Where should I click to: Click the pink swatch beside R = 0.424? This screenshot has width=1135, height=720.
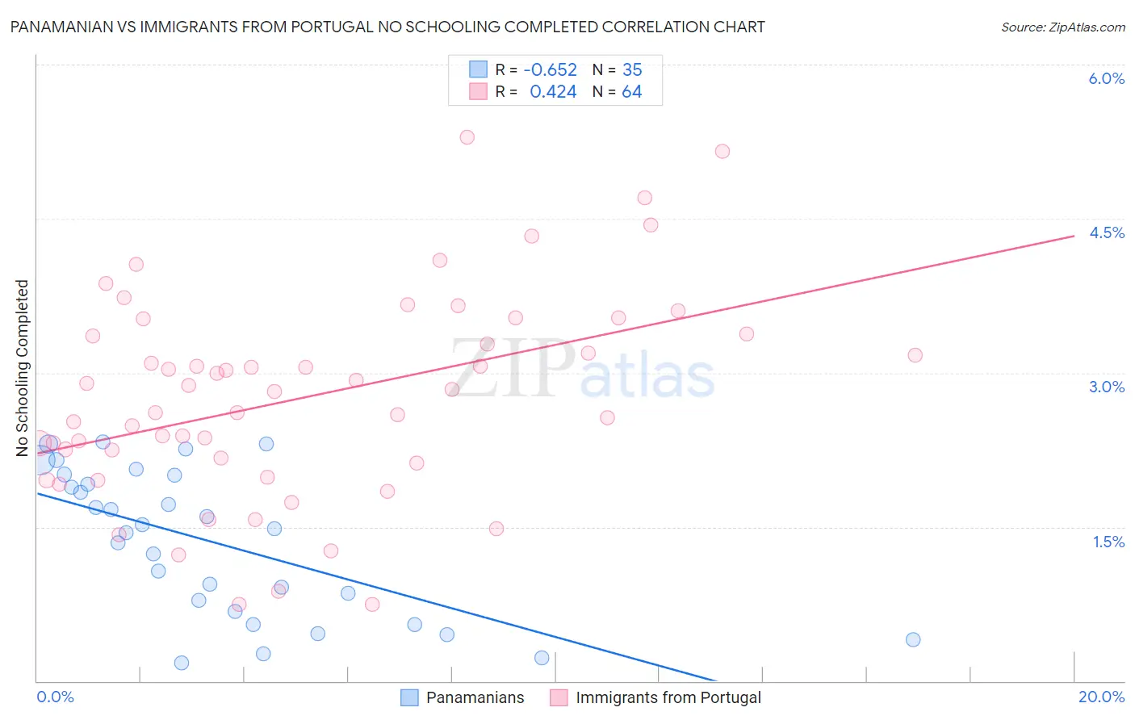[x=478, y=91]
